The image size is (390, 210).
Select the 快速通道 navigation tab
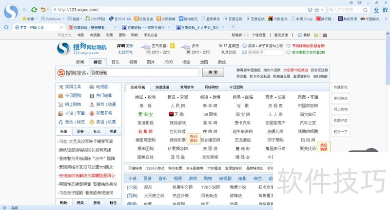(162, 87)
